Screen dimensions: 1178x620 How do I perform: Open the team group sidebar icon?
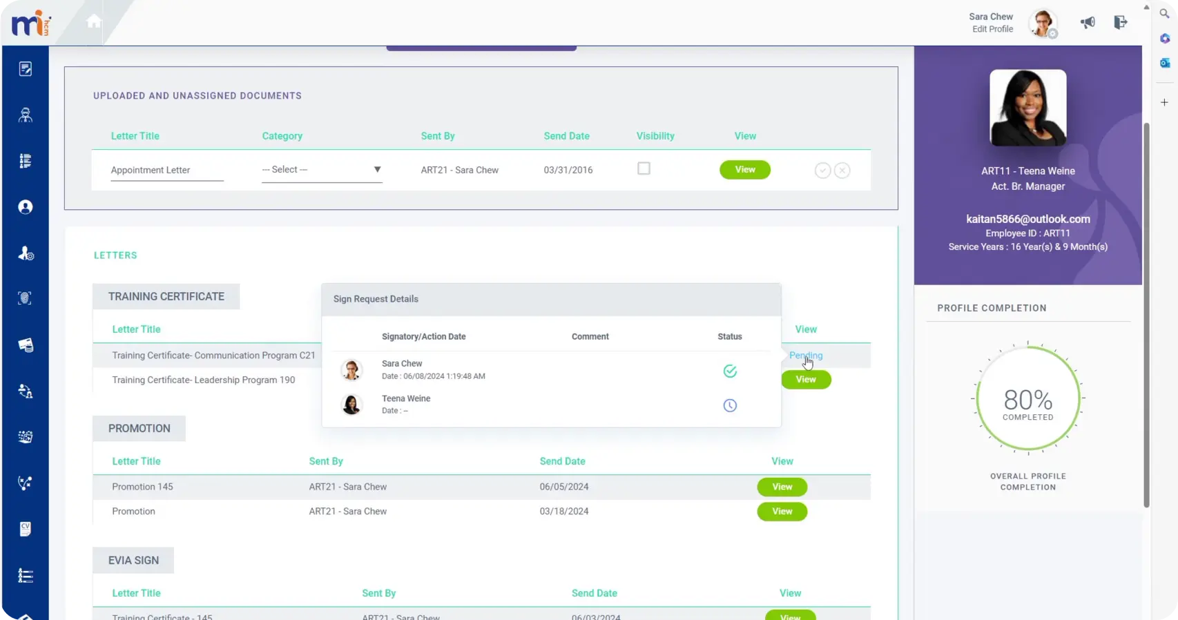pyautogui.click(x=26, y=437)
